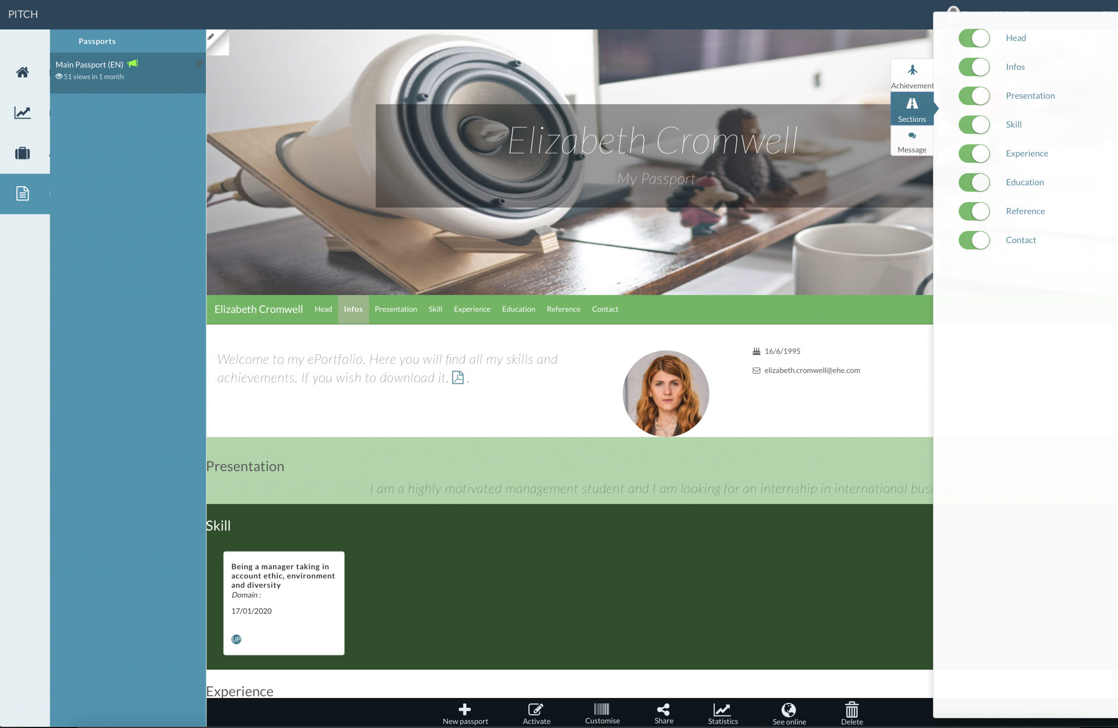This screenshot has width=1118, height=728.
Task: Open the Home sidebar icon
Action: point(22,72)
